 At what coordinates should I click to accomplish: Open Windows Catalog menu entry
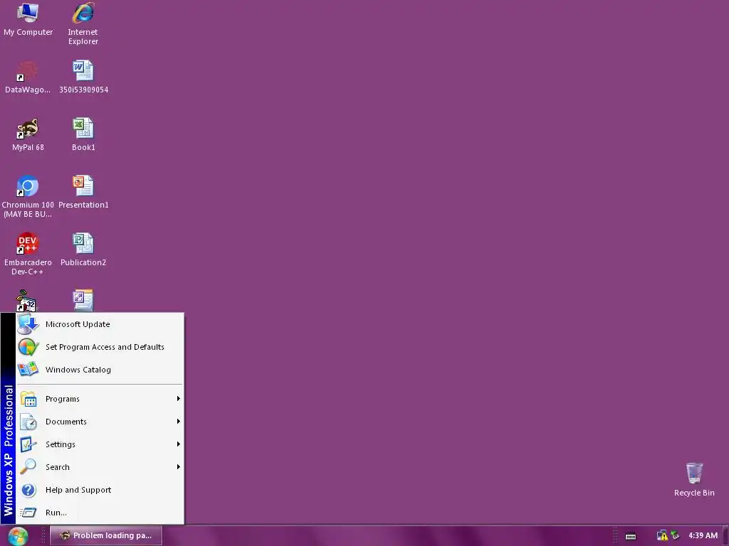[x=100, y=370]
